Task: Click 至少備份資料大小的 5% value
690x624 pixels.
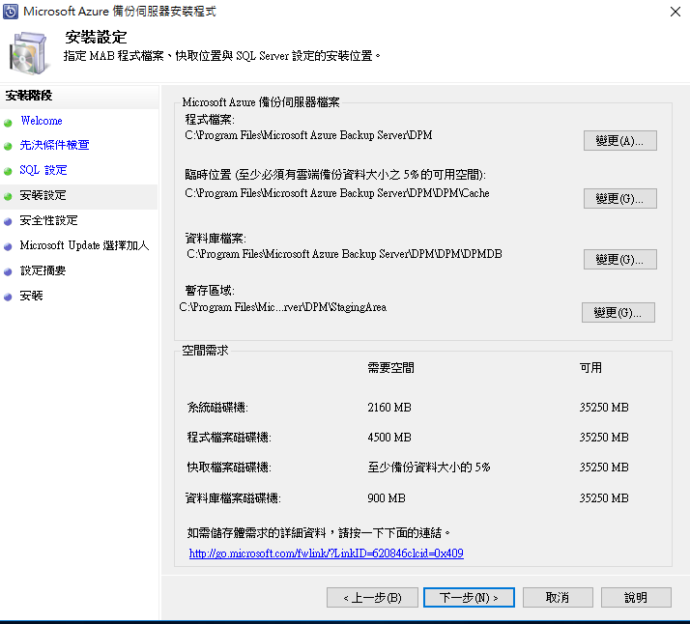Action: click(429, 467)
